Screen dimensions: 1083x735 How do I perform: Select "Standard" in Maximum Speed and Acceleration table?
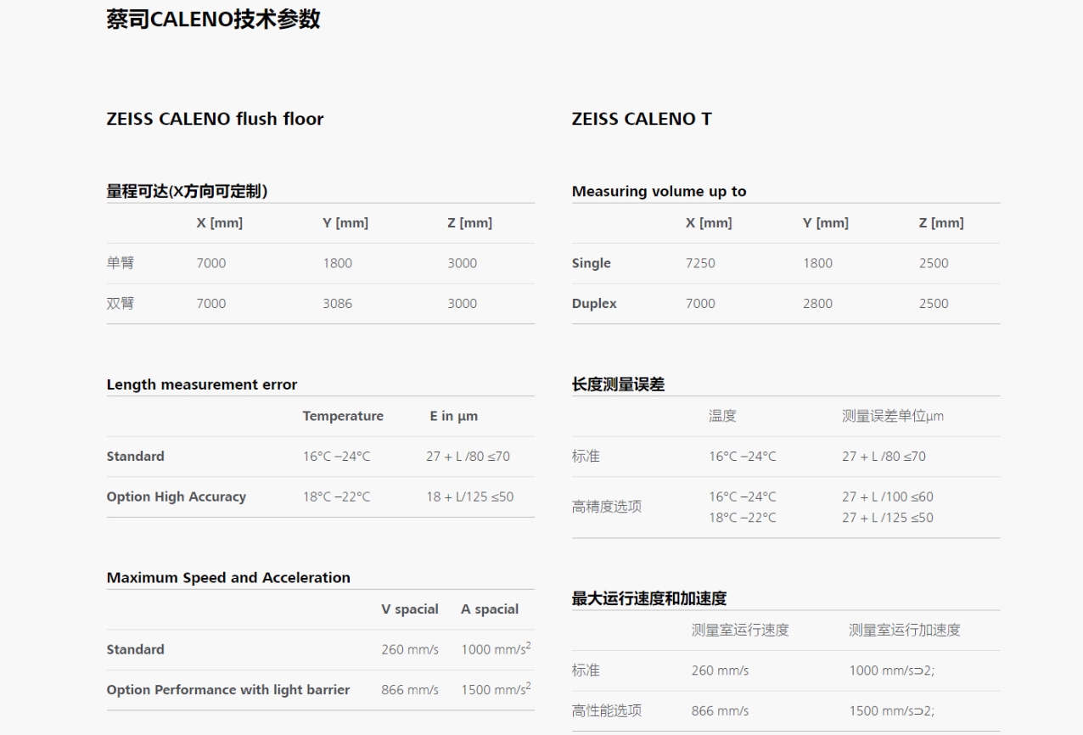click(136, 650)
